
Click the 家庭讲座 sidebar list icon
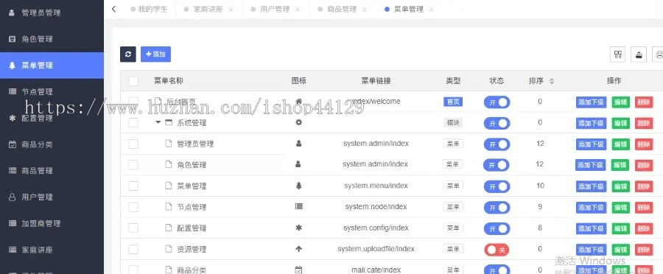pos(12,250)
